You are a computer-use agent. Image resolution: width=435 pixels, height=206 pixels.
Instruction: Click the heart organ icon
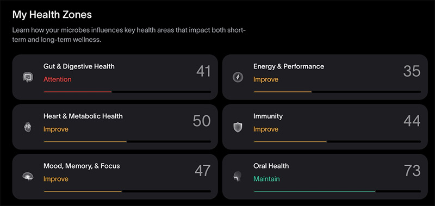click(28, 127)
